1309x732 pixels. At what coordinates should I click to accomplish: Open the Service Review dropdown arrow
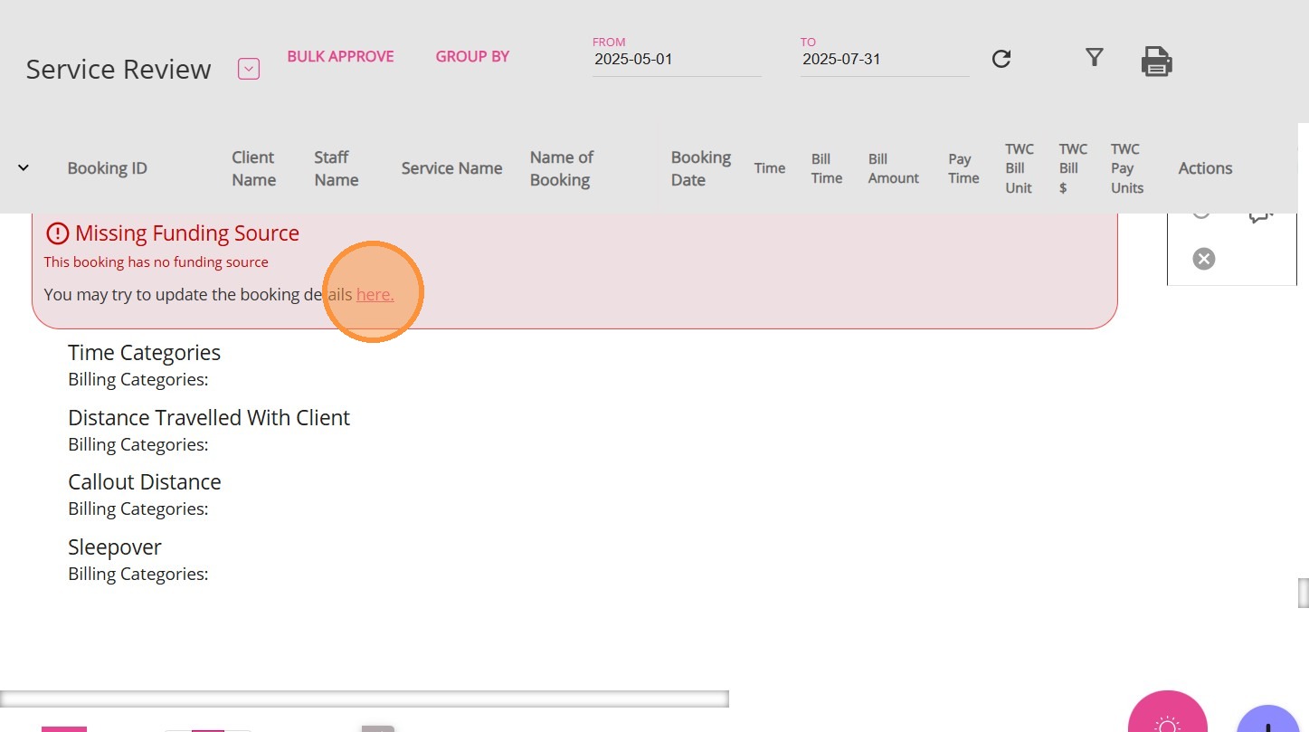249,69
